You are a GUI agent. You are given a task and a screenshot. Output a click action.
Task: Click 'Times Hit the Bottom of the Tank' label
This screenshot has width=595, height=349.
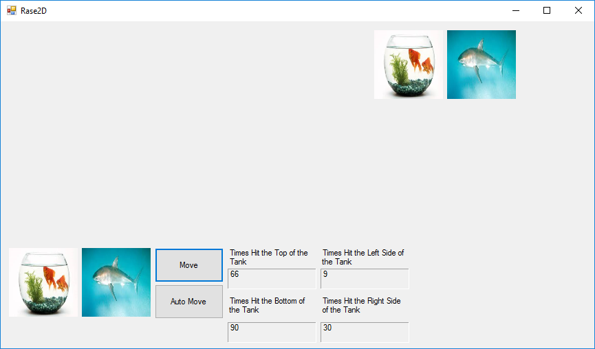click(267, 306)
